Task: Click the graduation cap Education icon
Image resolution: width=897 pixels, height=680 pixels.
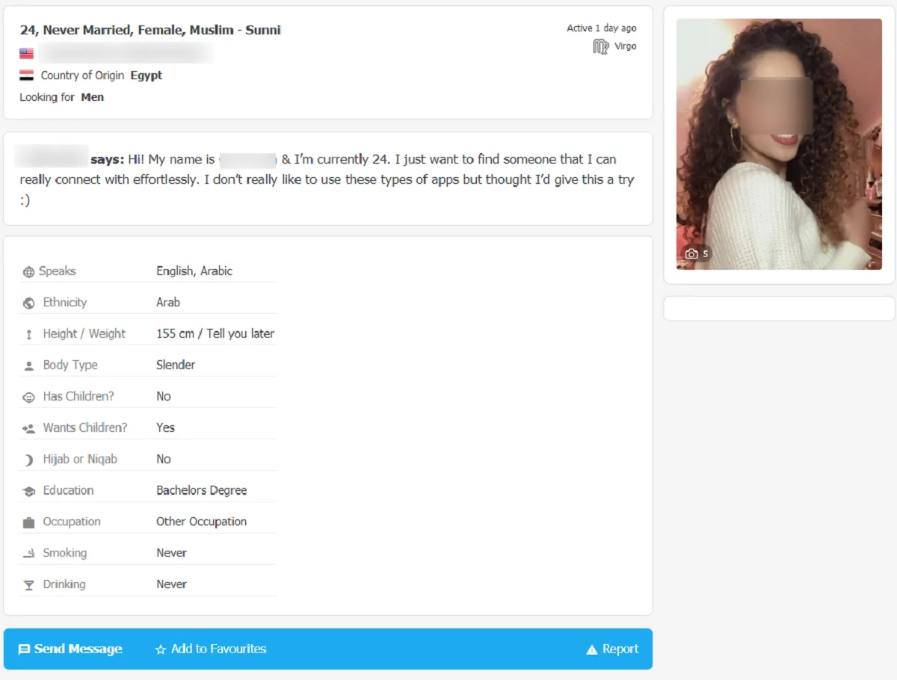Action: 28,492
